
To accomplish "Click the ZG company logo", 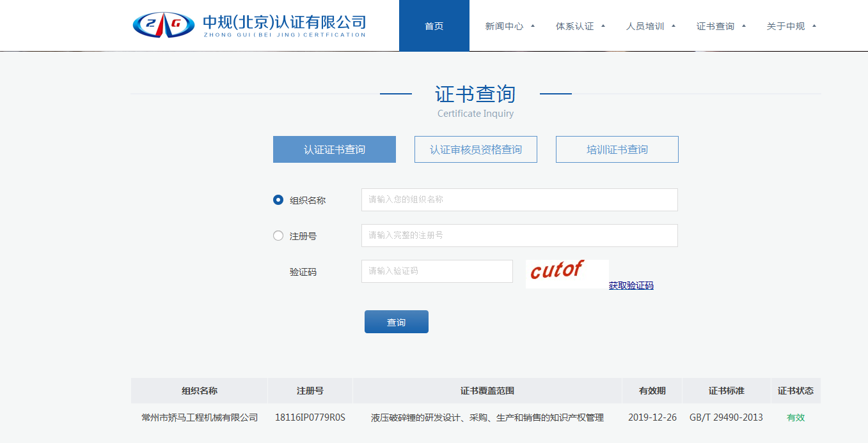I will (164, 25).
